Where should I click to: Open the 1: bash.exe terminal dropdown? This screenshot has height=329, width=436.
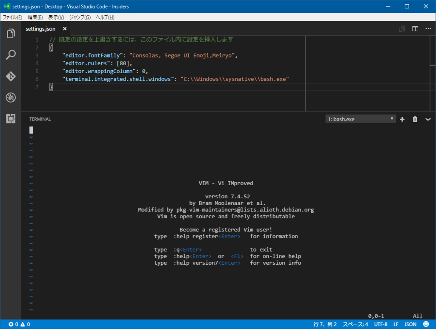[x=361, y=119]
